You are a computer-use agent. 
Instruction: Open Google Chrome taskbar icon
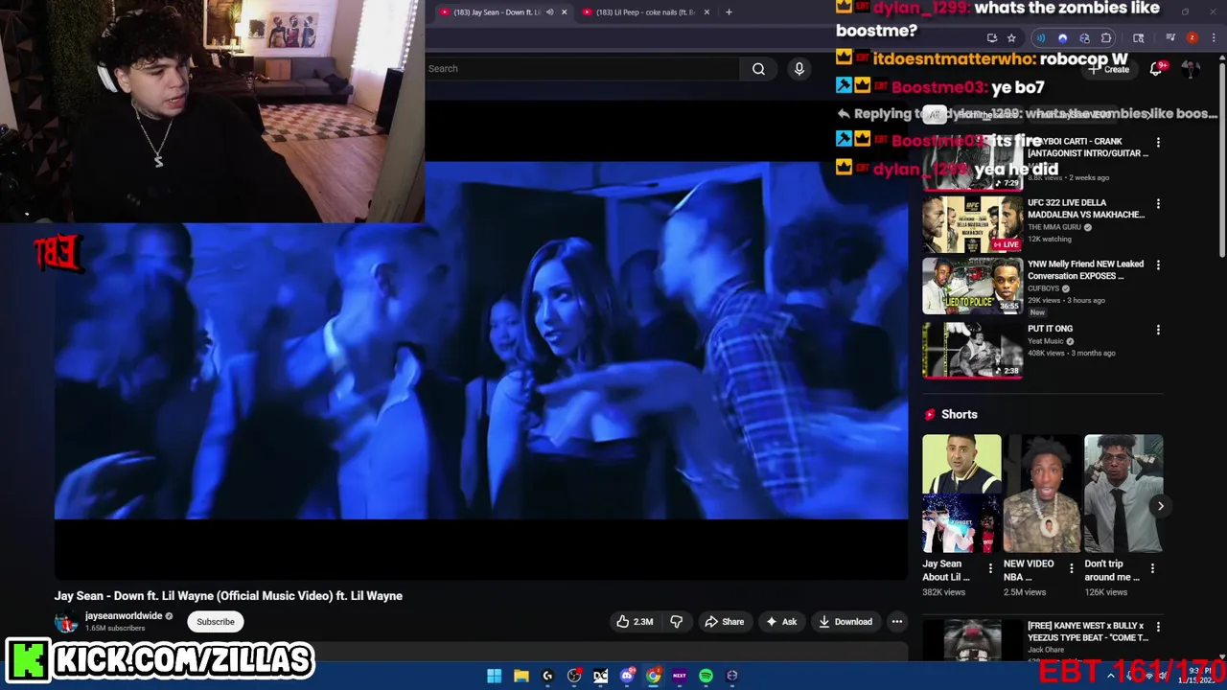[x=654, y=676]
